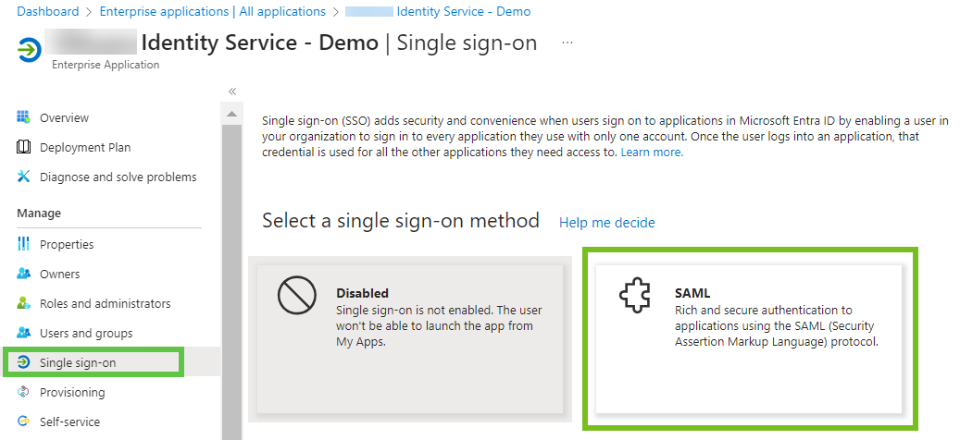
Task: Click the Properties bars icon
Action: (23, 244)
